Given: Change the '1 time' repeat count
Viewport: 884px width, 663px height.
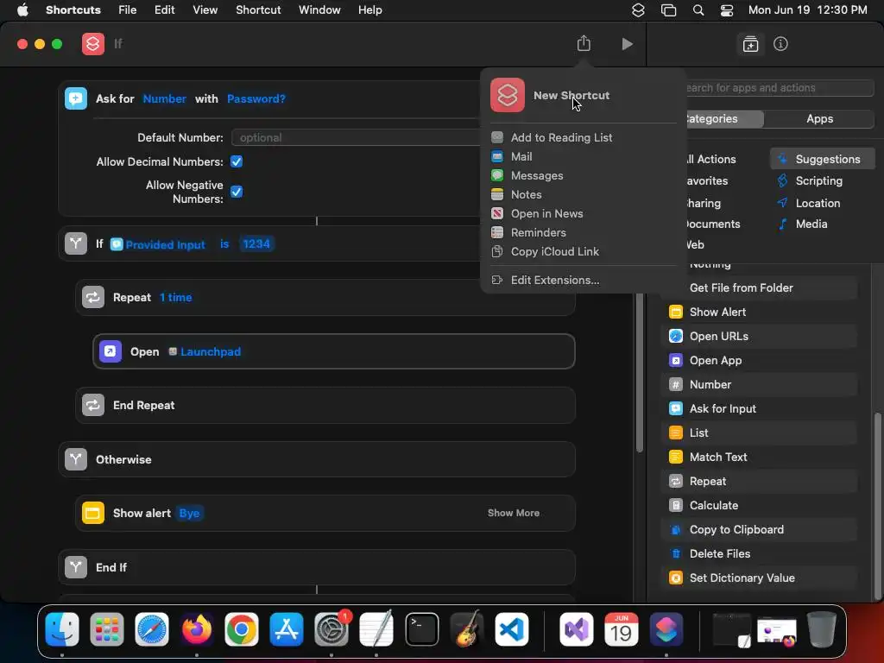Looking at the screenshot, I should [176, 297].
